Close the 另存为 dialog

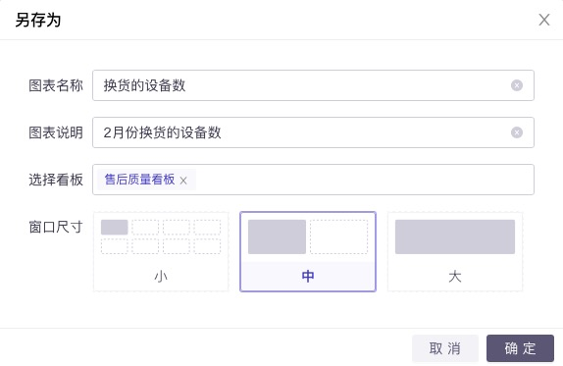click(544, 20)
